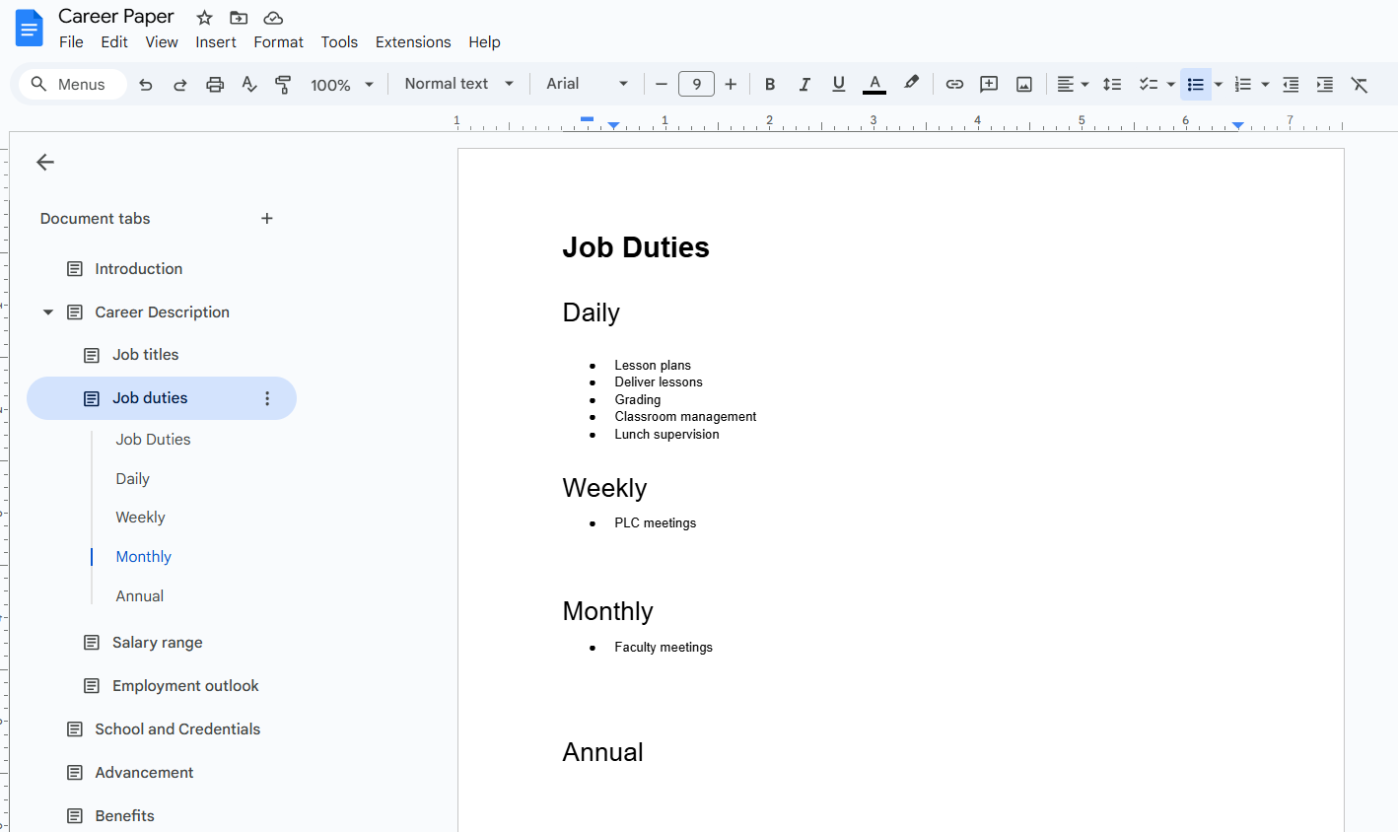Open the Help menu
Image resolution: width=1398 pixels, height=832 pixels.
tap(484, 42)
